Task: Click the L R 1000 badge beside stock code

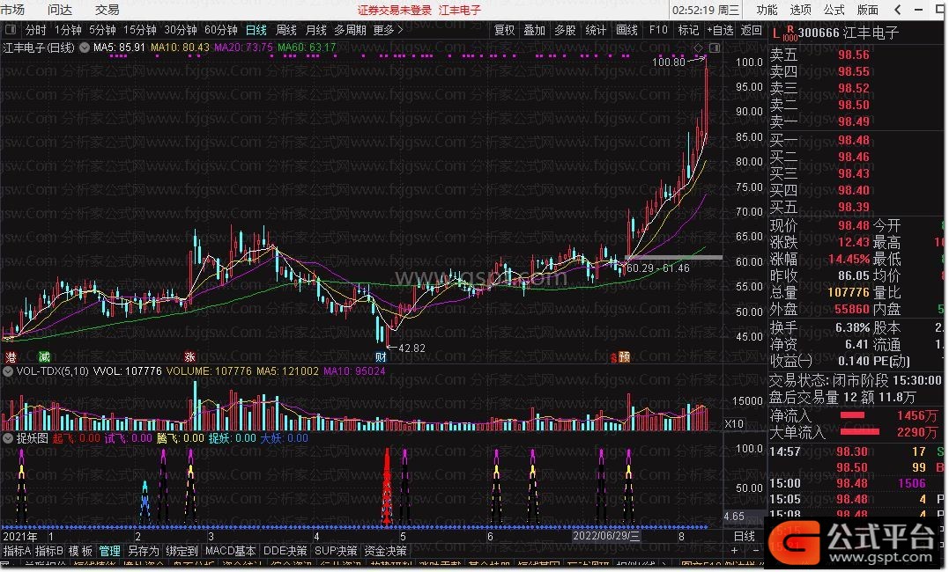Action: [785, 33]
